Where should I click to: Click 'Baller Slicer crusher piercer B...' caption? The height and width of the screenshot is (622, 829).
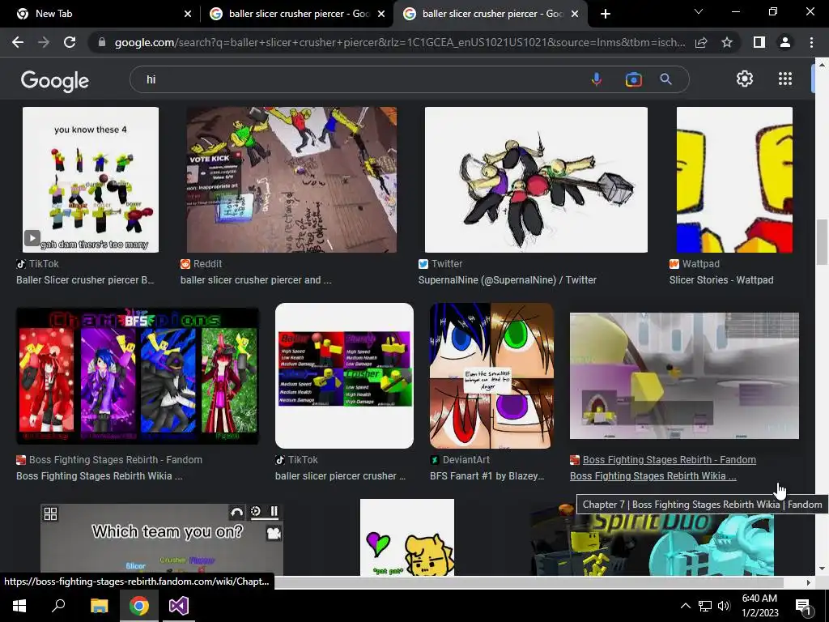pyautogui.click(x=85, y=280)
